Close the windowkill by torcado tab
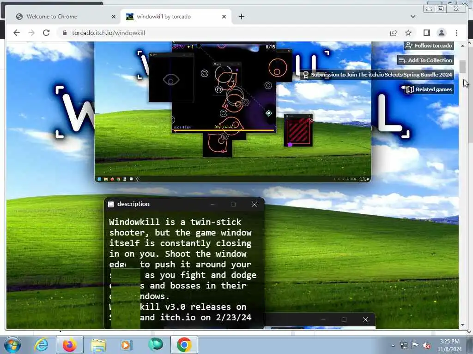The height and width of the screenshot is (354, 473). point(224,17)
